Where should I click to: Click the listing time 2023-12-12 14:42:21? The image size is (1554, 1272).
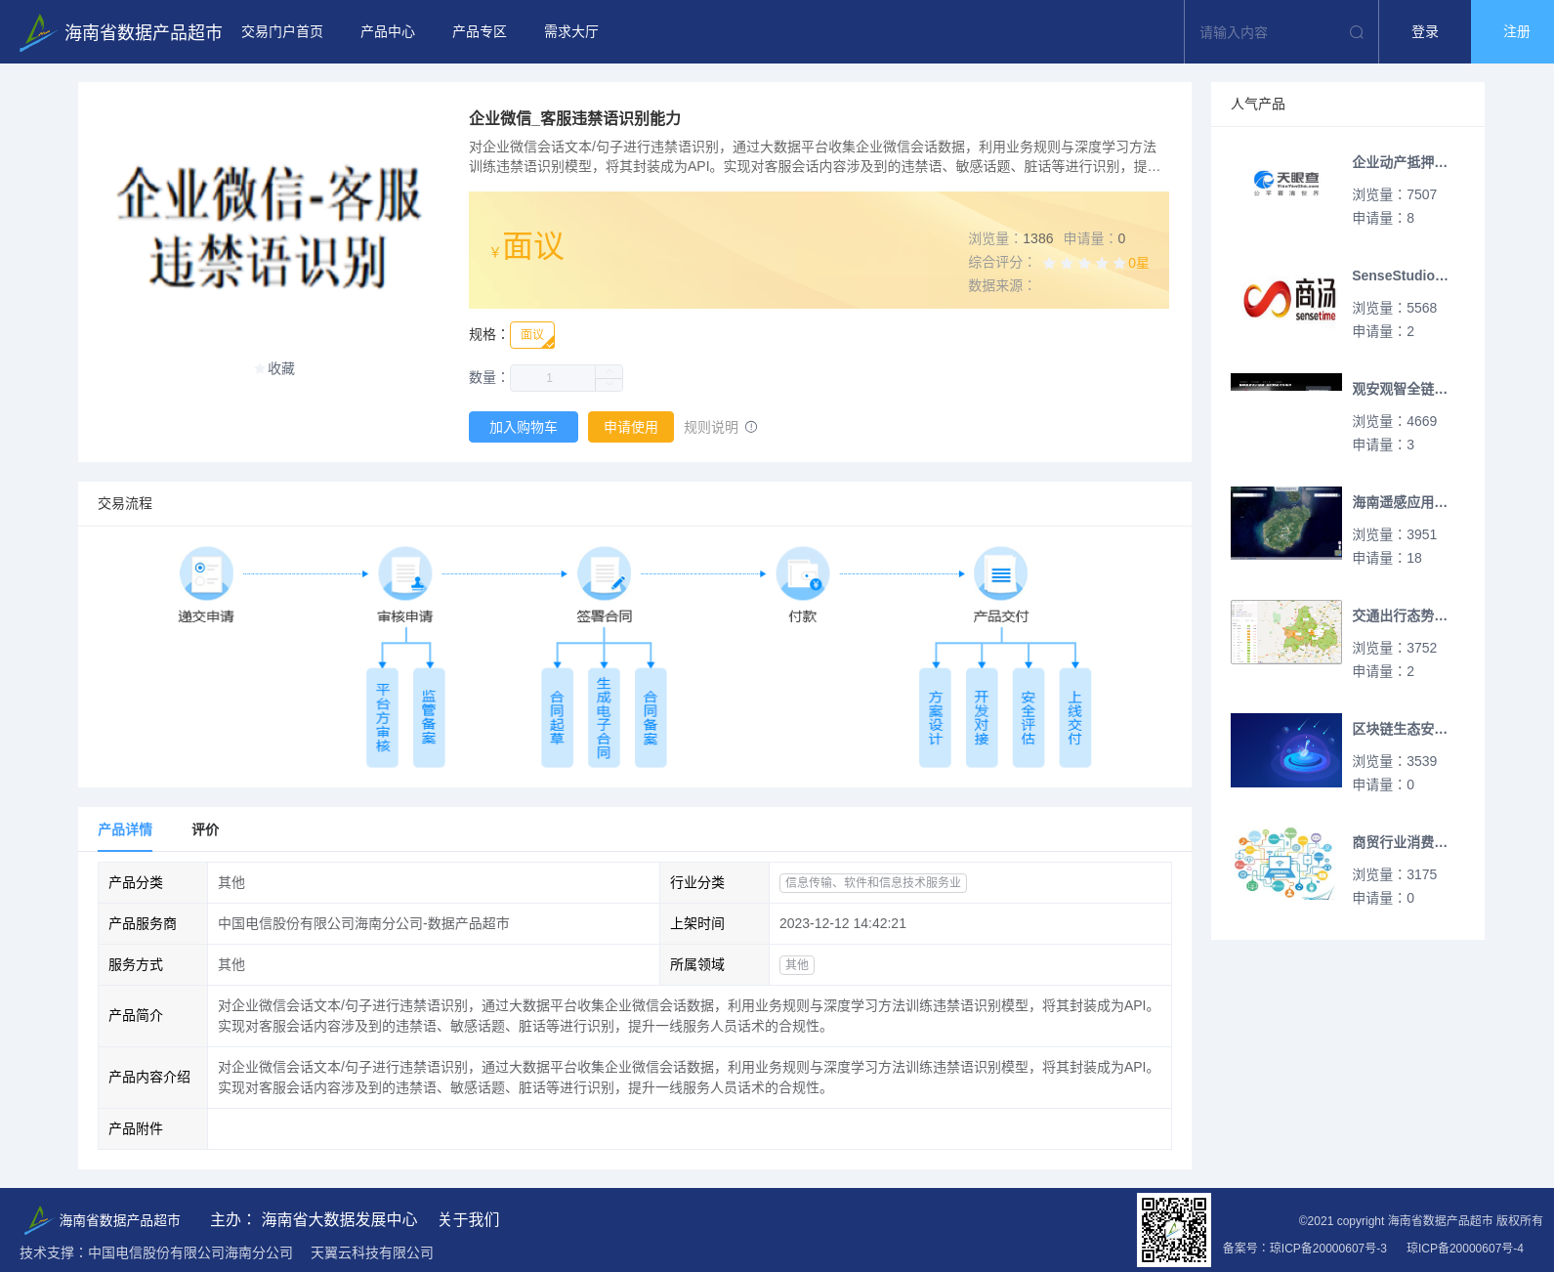pos(843,923)
